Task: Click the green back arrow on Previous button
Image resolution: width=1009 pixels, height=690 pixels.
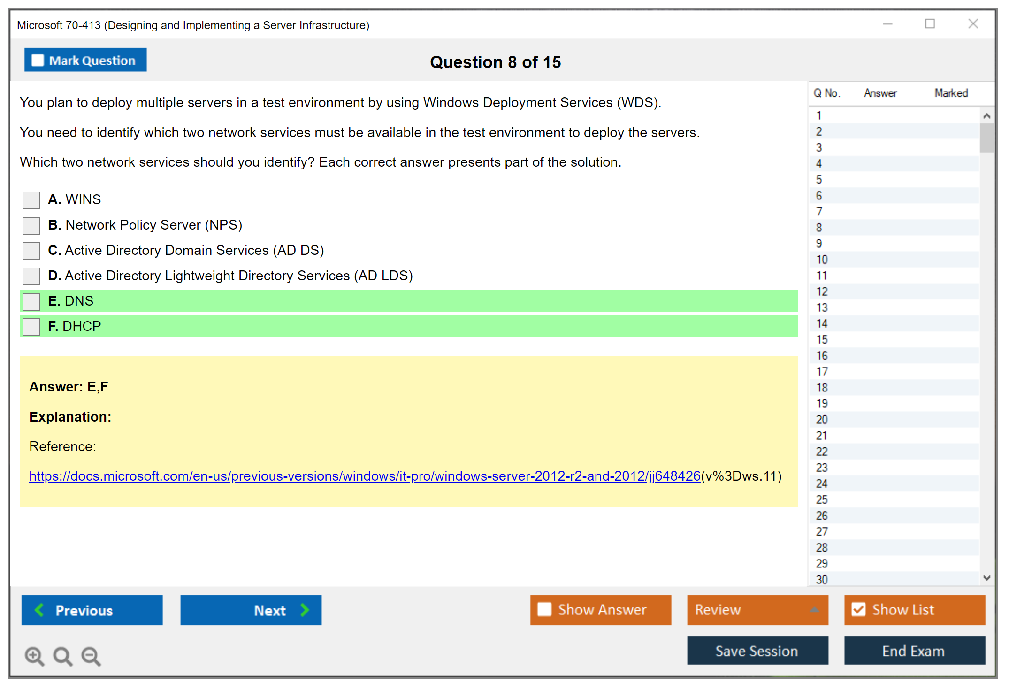Action: (x=40, y=610)
